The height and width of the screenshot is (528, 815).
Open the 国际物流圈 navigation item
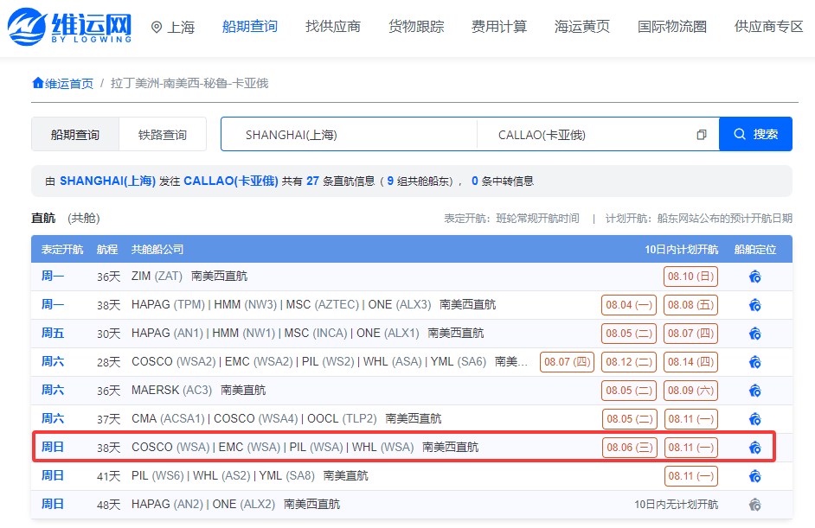(x=672, y=27)
